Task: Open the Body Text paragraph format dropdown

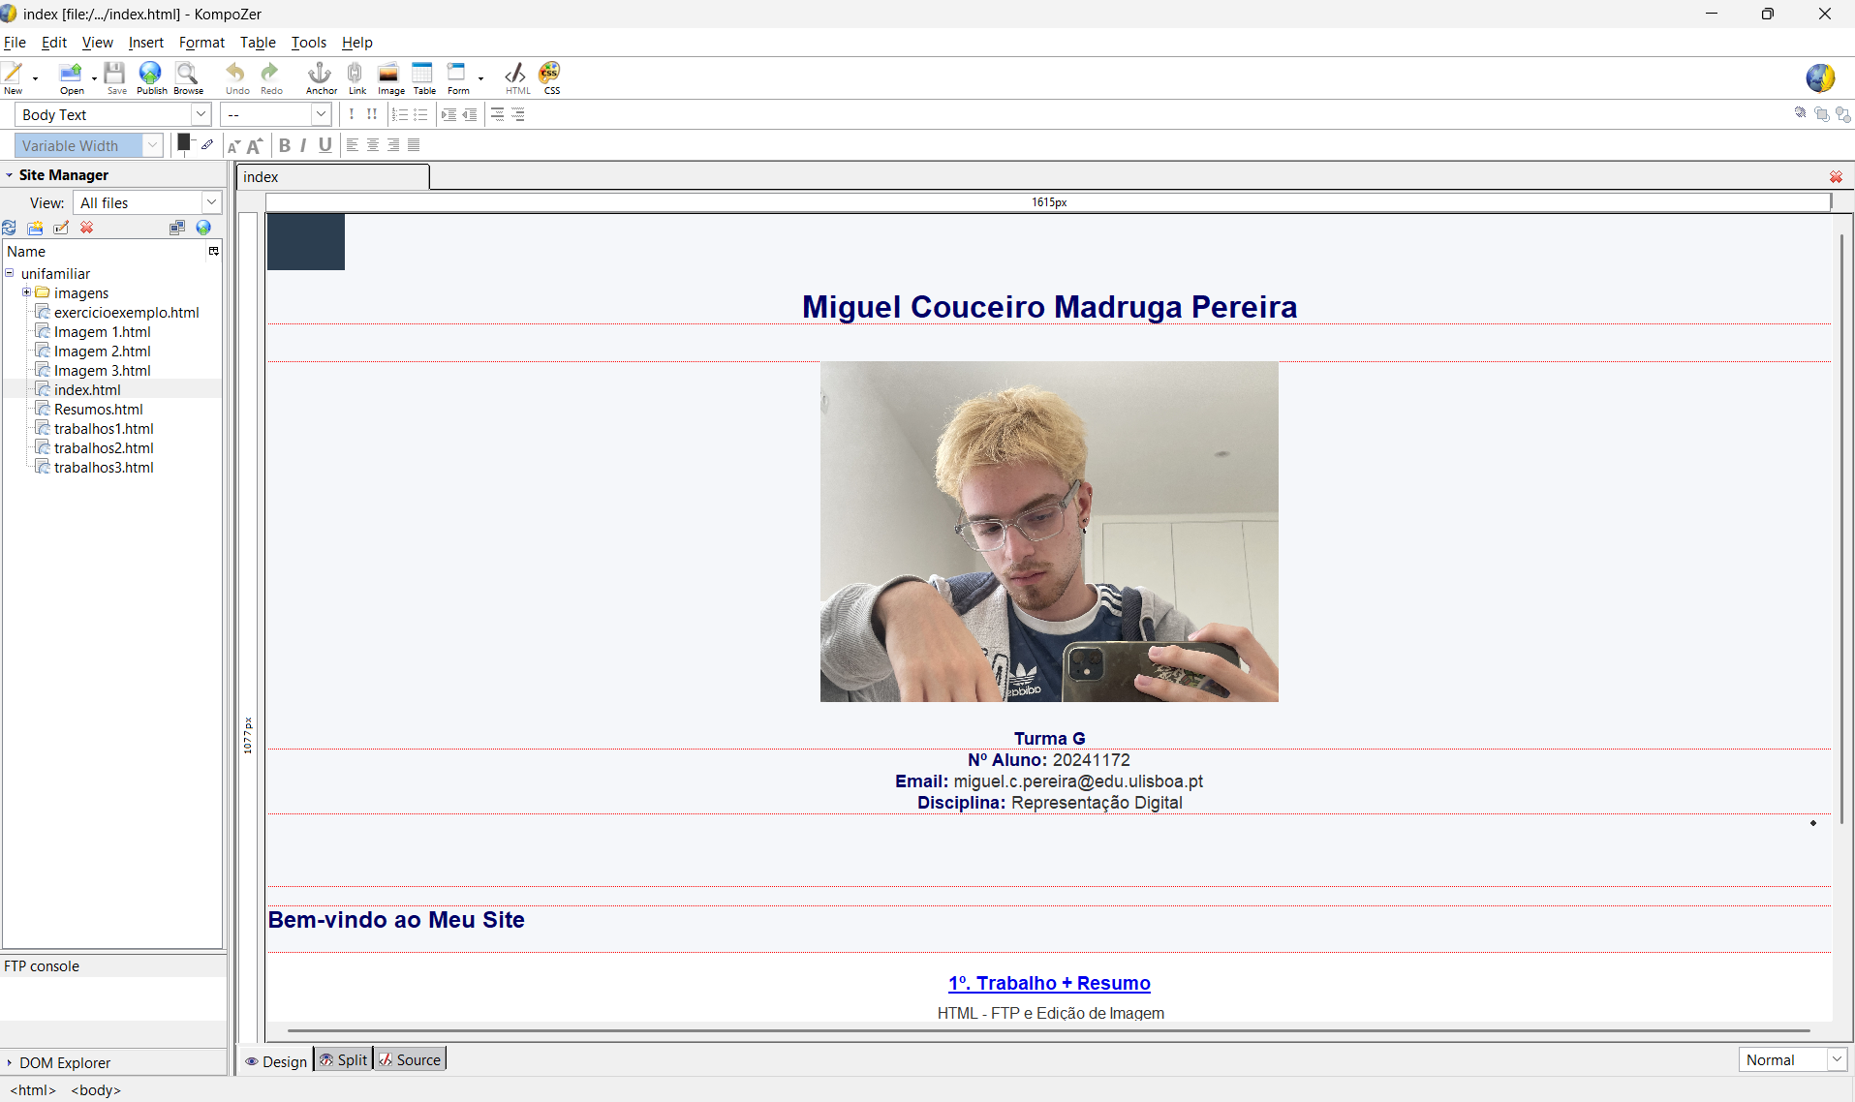Action: pyautogui.click(x=201, y=114)
